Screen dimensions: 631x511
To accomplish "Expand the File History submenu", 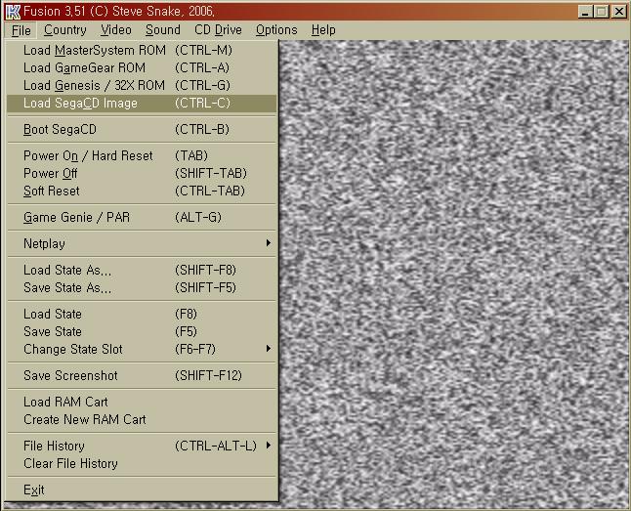I will [x=142, y=446].
